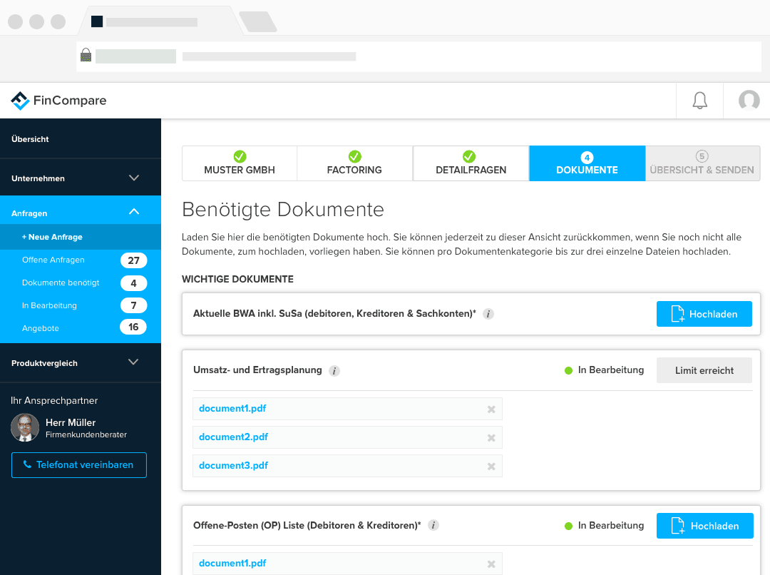Expand the Produktvergleich sidebar section
Image resolution: width=770 pixels, height=575 pixels.
click(x=133, y=362)
